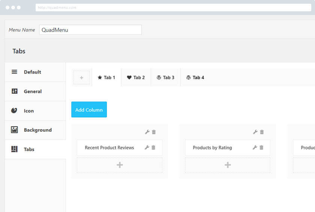Switch to Tab 4
The height and width of the screenshot is (212, 315).
pyautogui.click(x=195, y=78)
